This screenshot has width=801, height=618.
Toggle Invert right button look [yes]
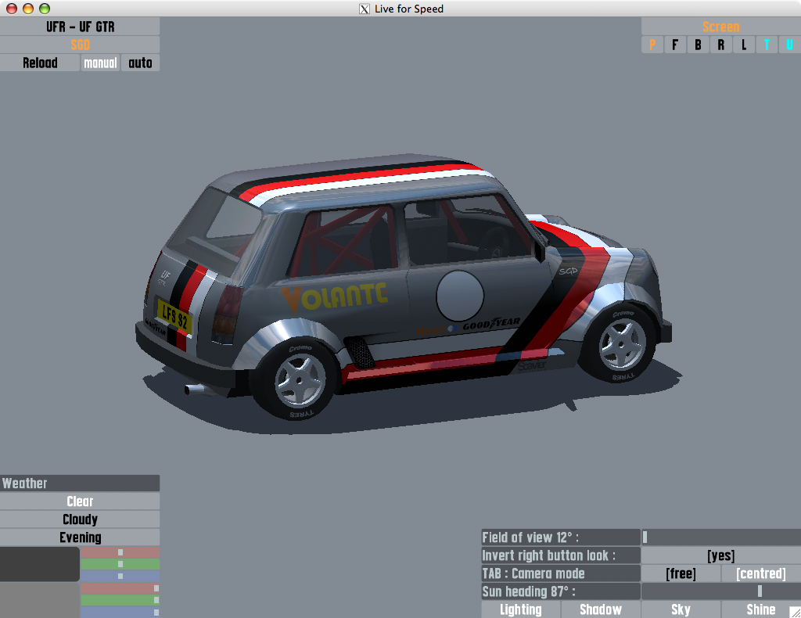pyautogui.click(x=720, y=555)
